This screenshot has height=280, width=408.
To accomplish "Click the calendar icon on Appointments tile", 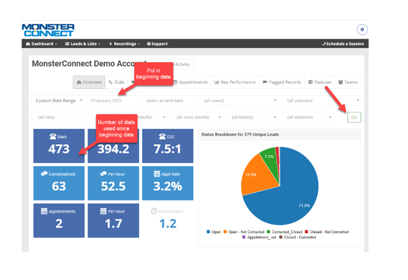I will click(x=43, y=212).
